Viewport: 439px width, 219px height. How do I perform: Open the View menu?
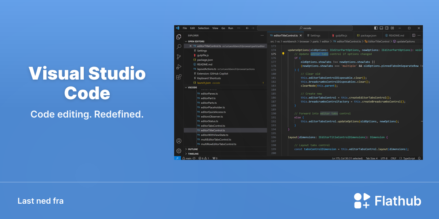[215, 28]
